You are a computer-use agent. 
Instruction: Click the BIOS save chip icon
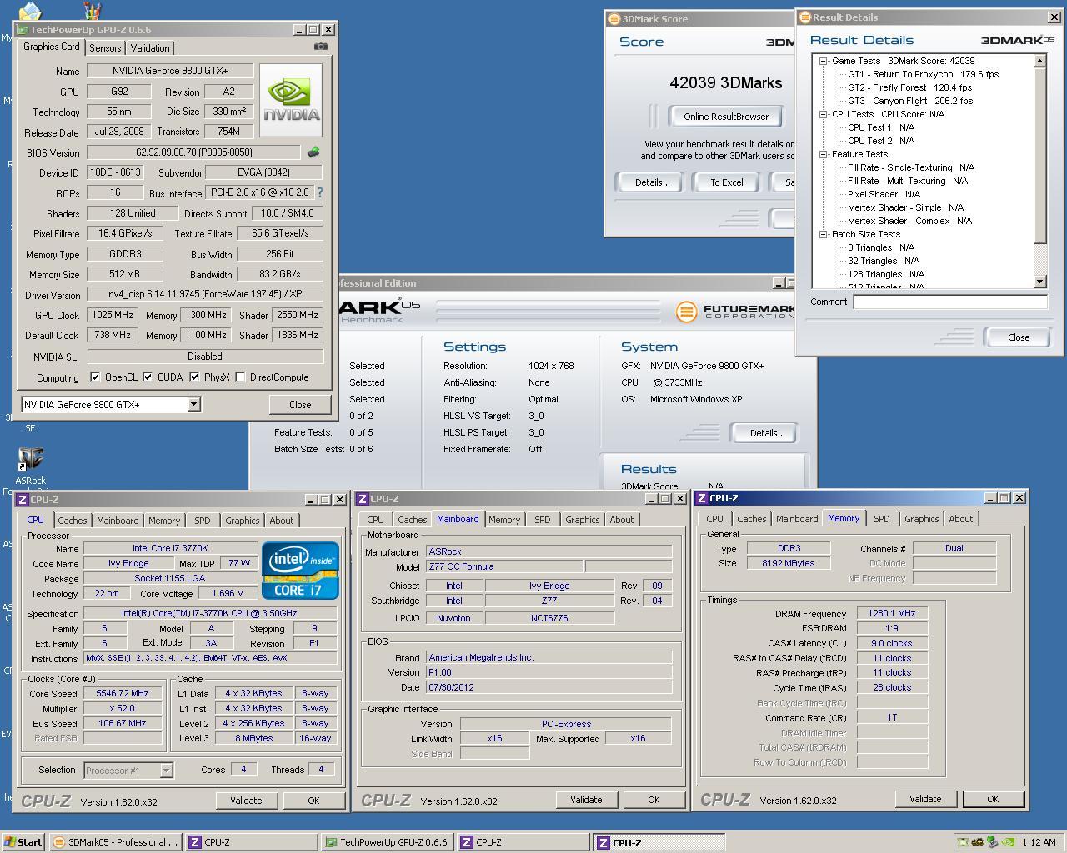point(313,152)
